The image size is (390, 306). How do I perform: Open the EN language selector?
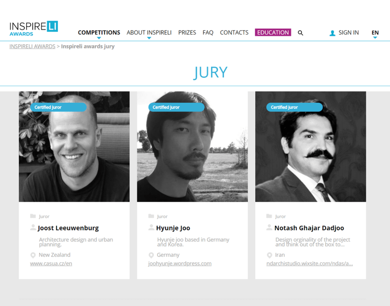point(375,33)
